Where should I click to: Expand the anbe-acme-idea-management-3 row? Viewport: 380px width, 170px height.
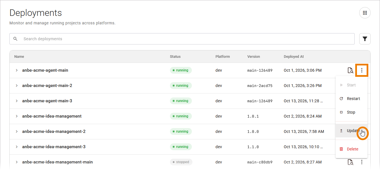pyautogui.click(x=17, y=147)
